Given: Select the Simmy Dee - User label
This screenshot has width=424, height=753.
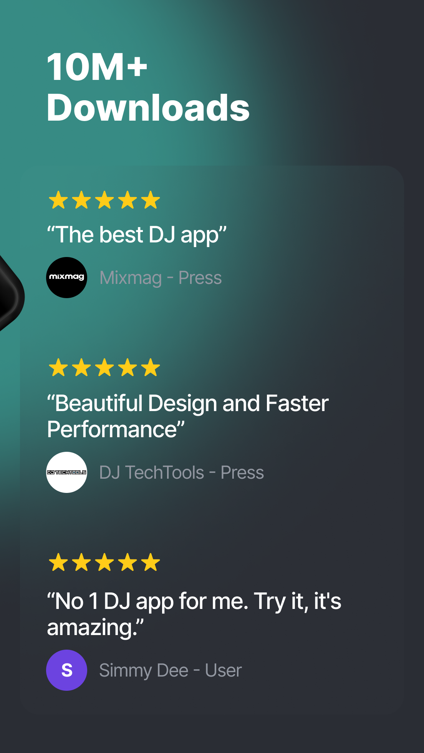Looking at the screenshot, I should click(171, 670).
